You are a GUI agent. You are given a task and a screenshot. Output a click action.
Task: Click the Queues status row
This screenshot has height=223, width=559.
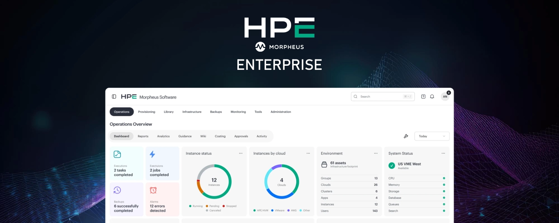[x=417, y=204]
